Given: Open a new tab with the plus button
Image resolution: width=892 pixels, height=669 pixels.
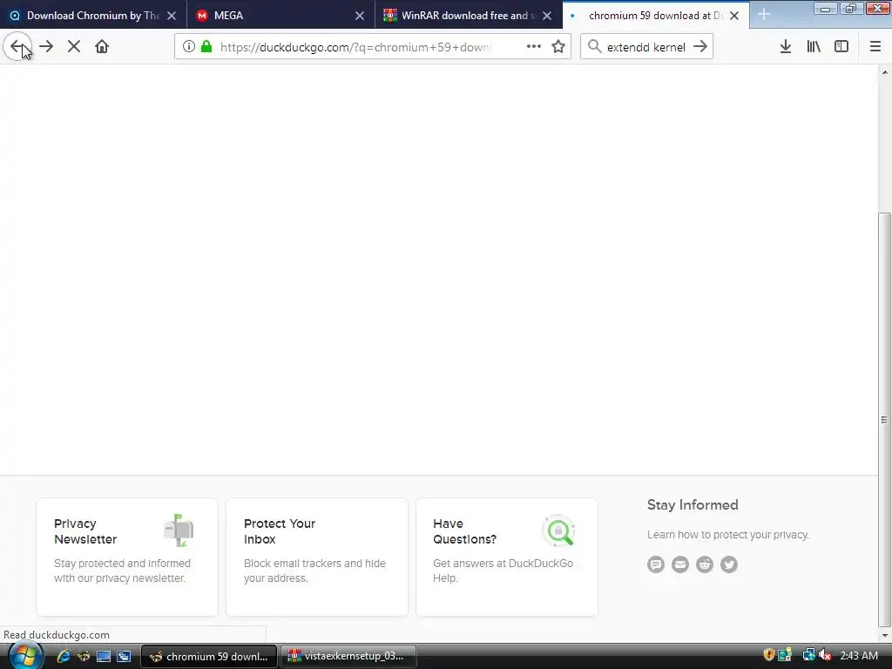Looking at the screenshot, I should (763, 16).
